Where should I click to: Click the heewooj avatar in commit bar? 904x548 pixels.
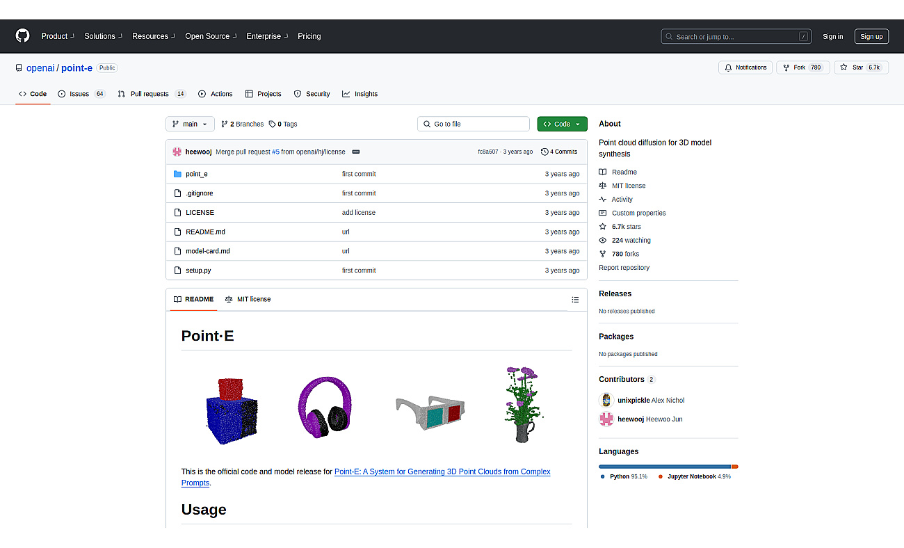177,152
